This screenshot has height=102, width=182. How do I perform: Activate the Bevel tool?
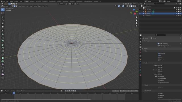[3, 48]
